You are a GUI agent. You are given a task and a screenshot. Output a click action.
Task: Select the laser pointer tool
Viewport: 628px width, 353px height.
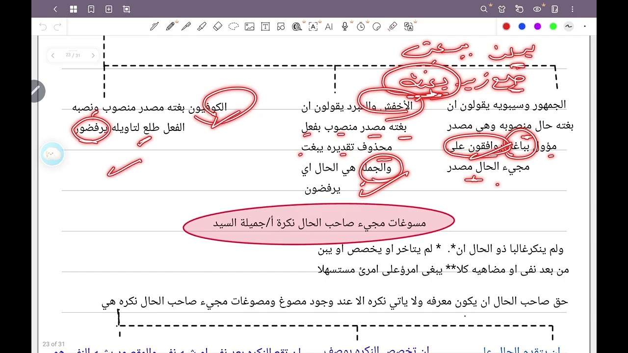(392, 26)
